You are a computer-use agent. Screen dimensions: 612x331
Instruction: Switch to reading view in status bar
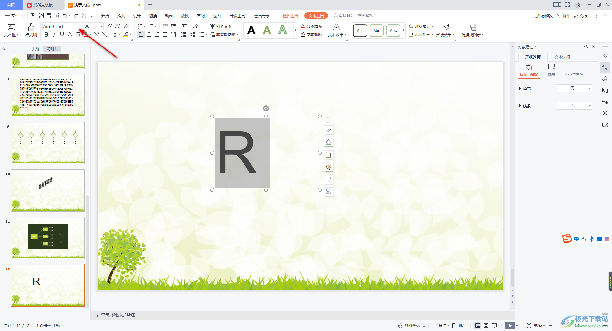(494, 326)
